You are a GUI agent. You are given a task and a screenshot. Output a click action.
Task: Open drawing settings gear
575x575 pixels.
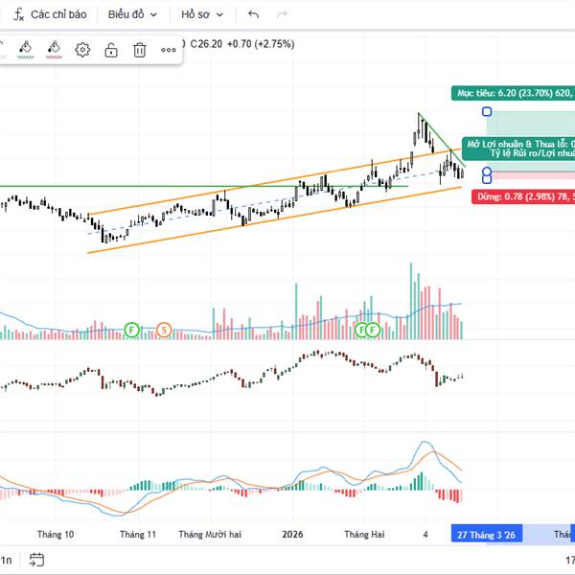(82, 50)
